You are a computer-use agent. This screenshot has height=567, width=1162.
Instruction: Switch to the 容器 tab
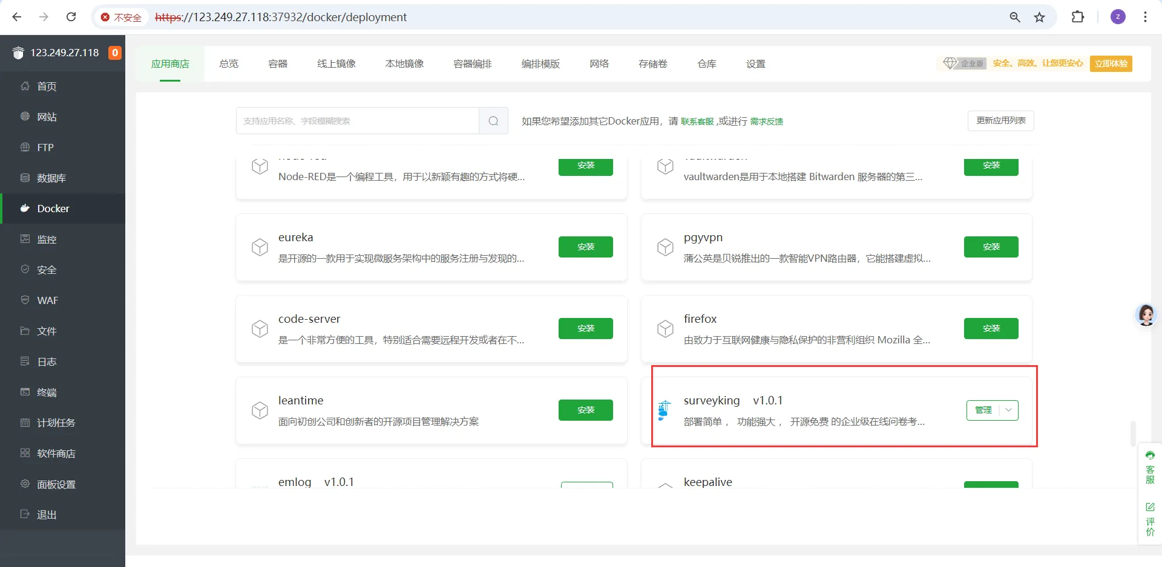[x=278, y=64]
